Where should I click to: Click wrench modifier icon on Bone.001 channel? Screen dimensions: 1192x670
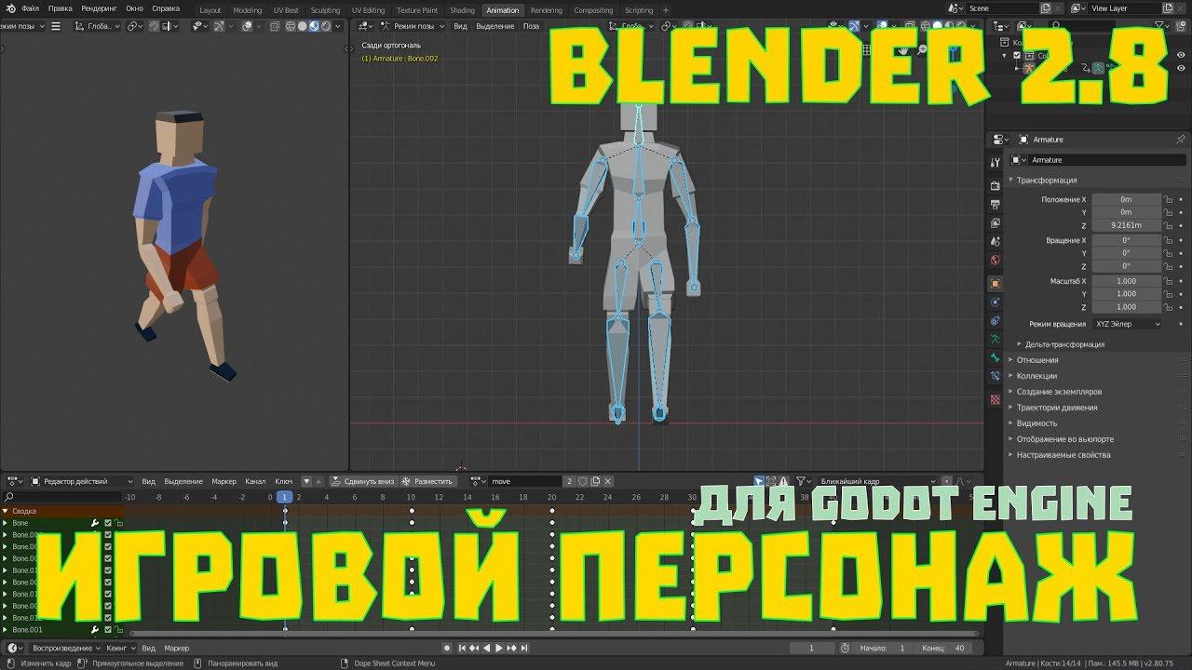(x=95, y=629)
